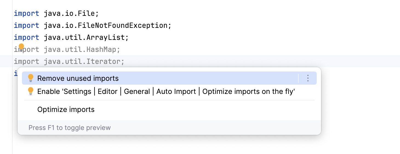Viewport: 400px width, 154px height.
Task: Click java.io package in FileNotFoundException import
Action: pos(59,25)
